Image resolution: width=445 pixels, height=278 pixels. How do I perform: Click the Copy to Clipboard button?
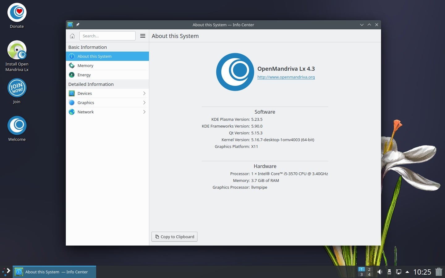point(174,237)
